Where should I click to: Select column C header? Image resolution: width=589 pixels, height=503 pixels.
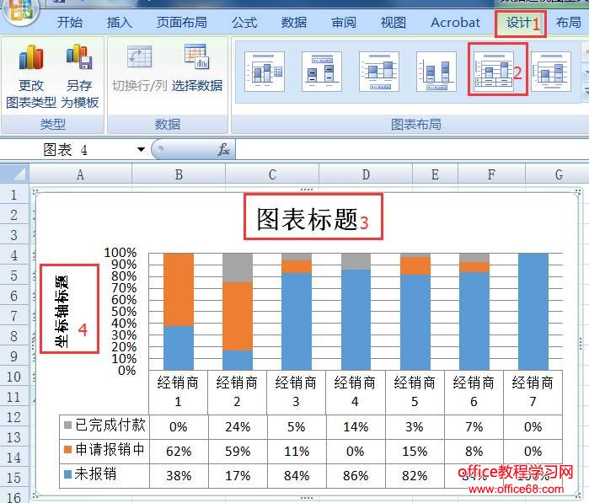[x=272, y=174]
